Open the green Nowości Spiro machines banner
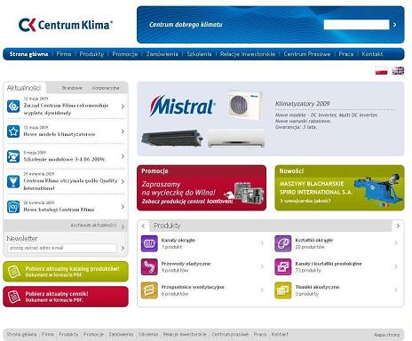This screenshot has height=341, width=412. [x=339, y=188]
